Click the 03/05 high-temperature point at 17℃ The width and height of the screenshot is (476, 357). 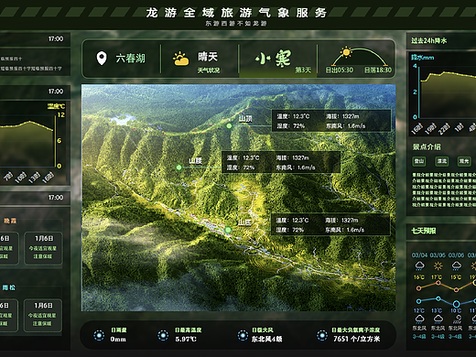438,283
